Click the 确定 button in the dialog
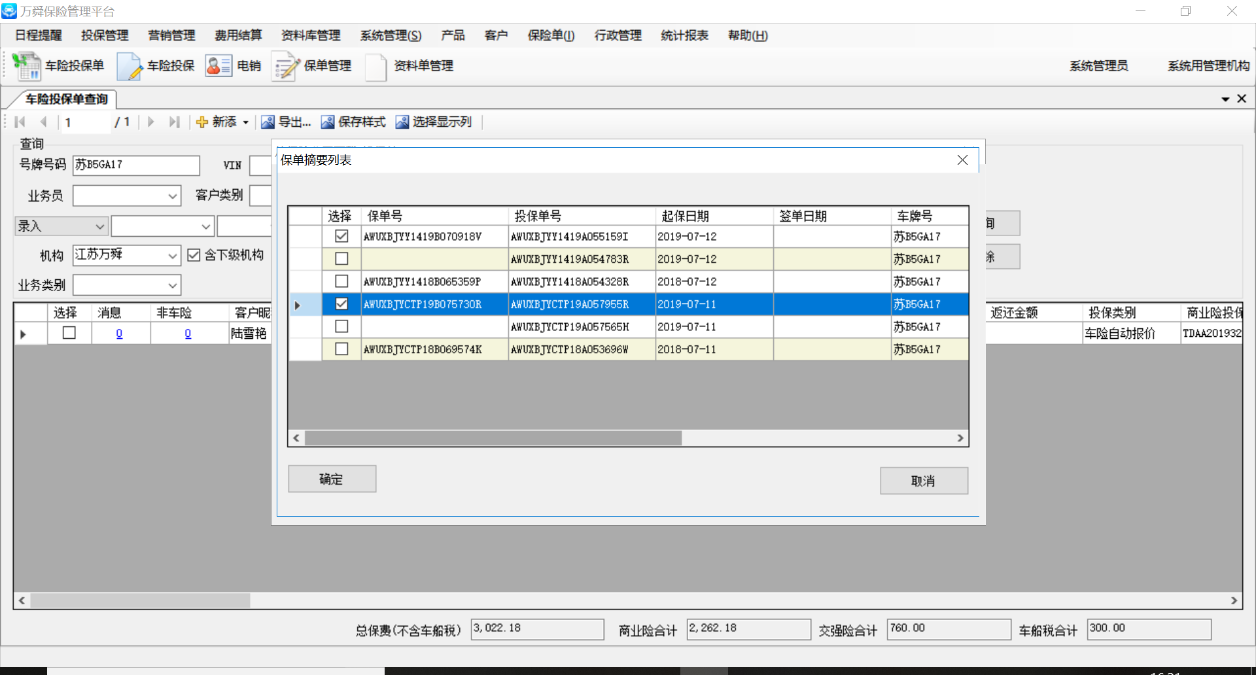 coord(332,479)
